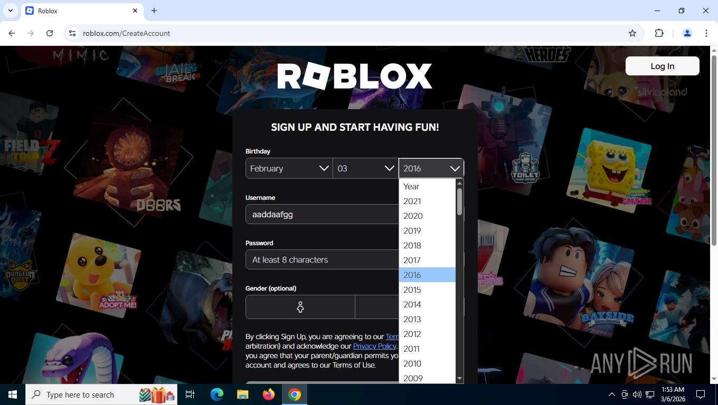This screenshot has width=718, height=405.
Task: Open the Privacy Policy link
Action: coord(374,346)
